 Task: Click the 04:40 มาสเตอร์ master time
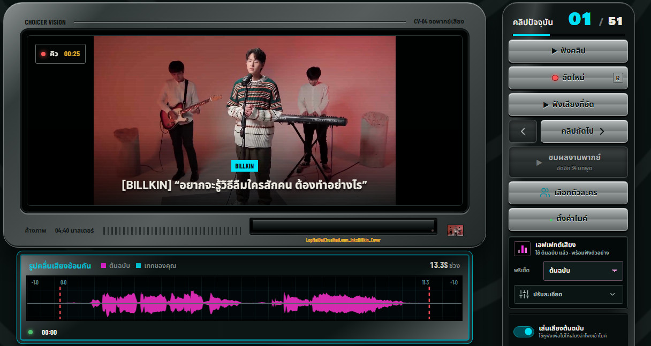click(74, 230)
